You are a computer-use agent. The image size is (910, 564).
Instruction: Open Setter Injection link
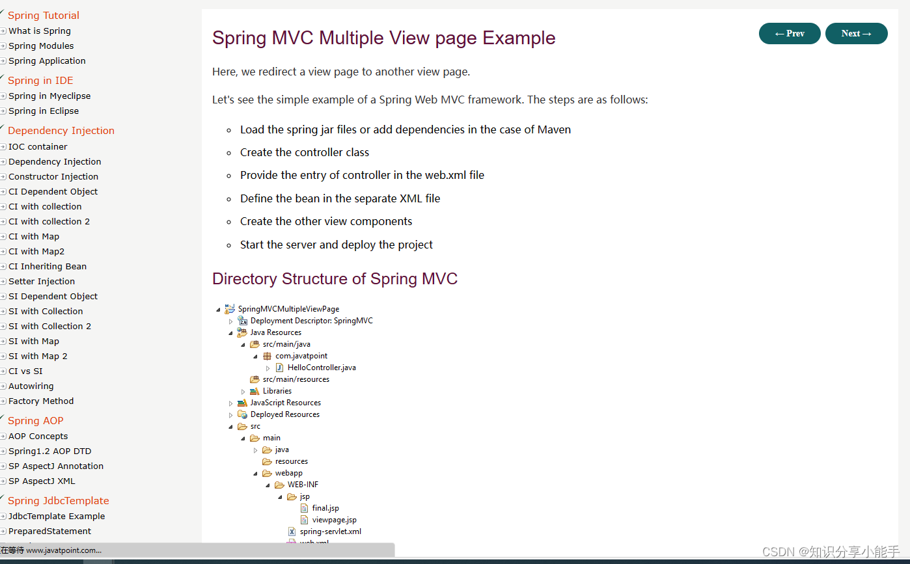[42, 281]
